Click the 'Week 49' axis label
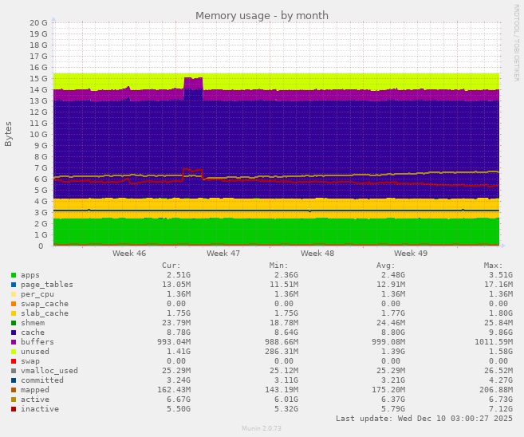 [x=411, y=254]
